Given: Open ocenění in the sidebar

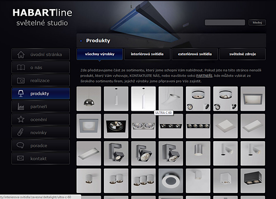Looking at the screenshot, I should coord(40,119).
